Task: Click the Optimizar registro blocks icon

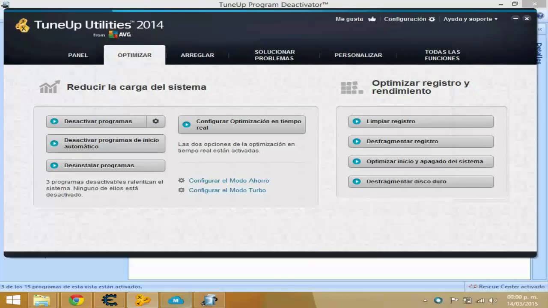Action: point(351,88)
